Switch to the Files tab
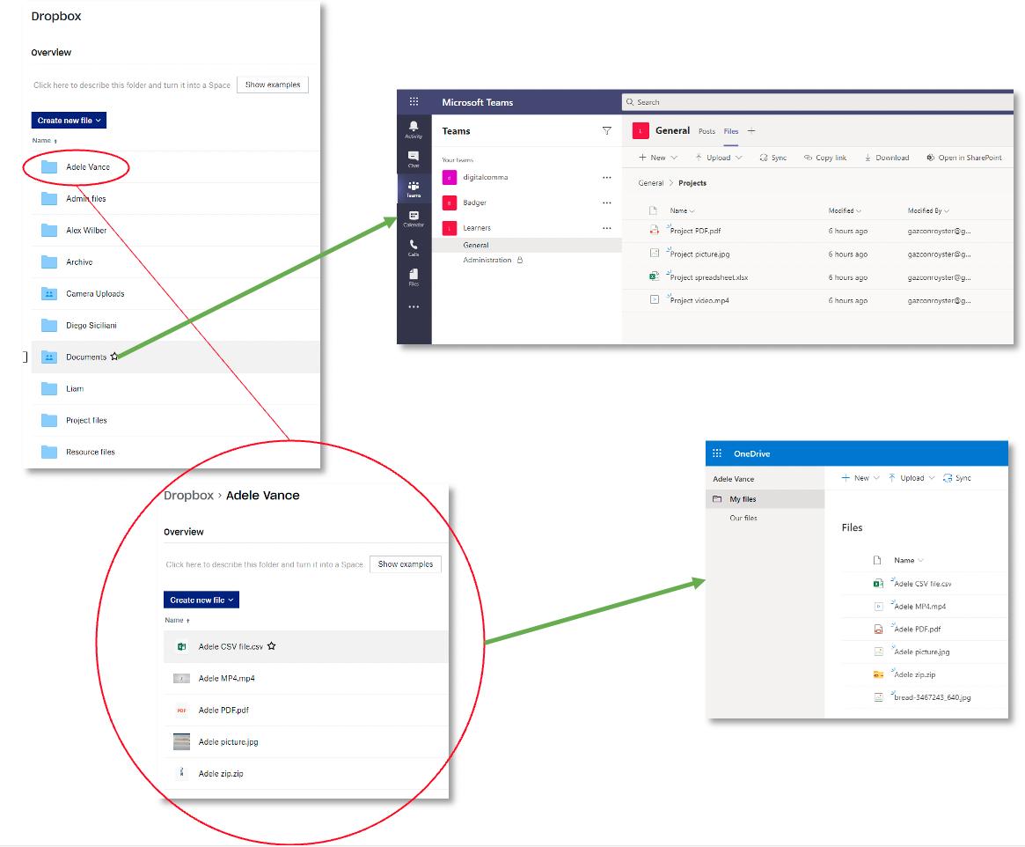The width and height of the screenshot is (1025, 847). click(731, 131)
